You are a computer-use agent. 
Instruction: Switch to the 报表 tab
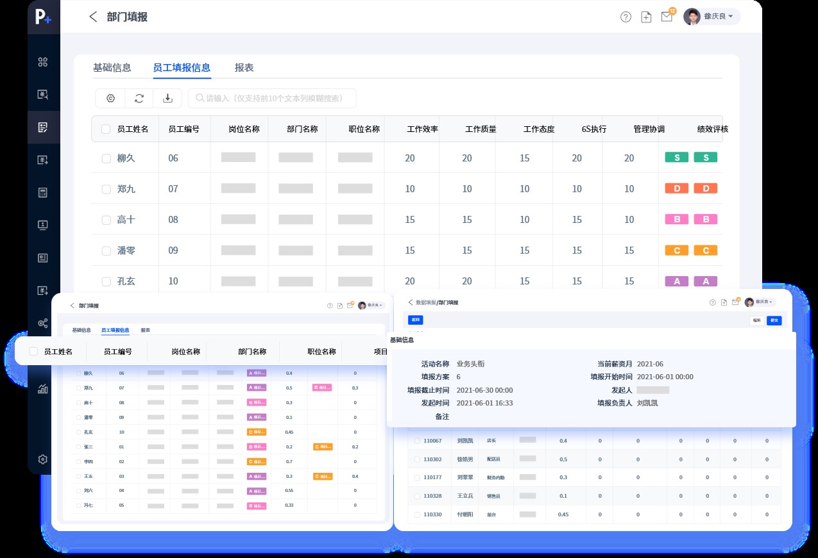pyautogui.click(x=244, y=67)
